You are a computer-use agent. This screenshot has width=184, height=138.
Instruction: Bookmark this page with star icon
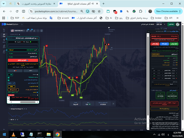click(99, 11)
